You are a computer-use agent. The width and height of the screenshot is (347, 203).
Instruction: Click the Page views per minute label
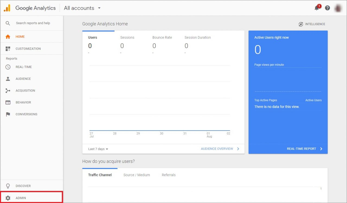[x=269, y=65]
